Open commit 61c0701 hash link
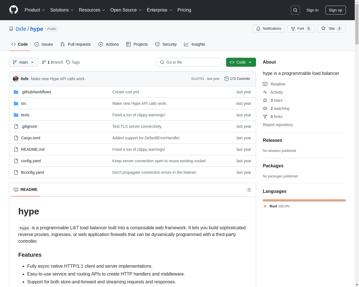This screenshot has width=359, height=287. [198, 79]
